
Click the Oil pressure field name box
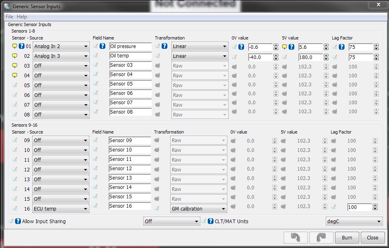[131, 46]
